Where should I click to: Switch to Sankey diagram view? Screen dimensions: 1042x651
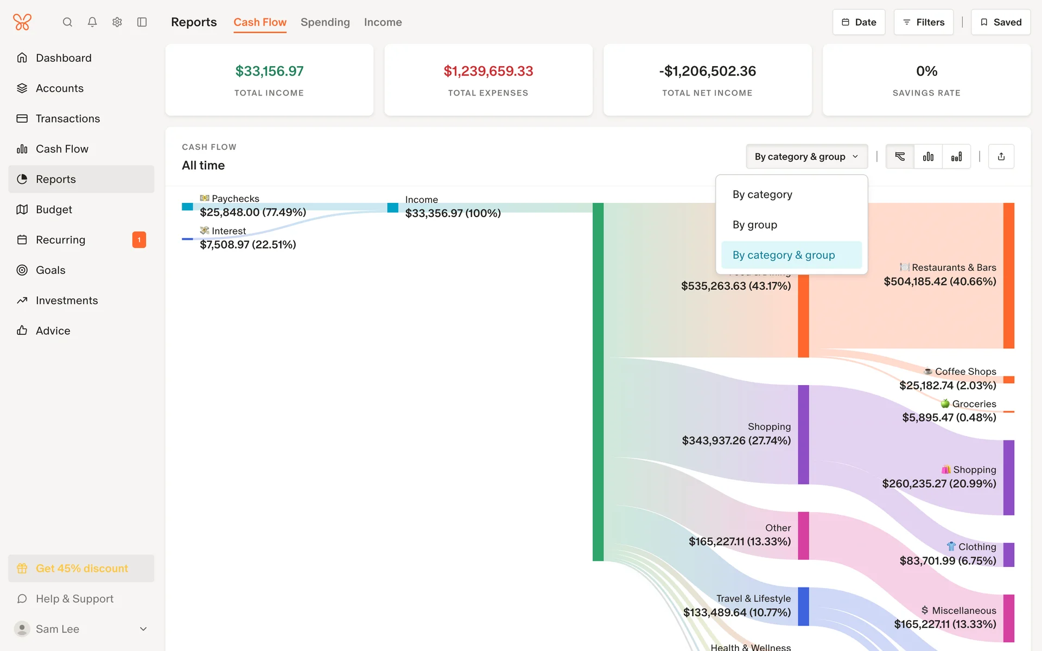click(x=900, y=157)
